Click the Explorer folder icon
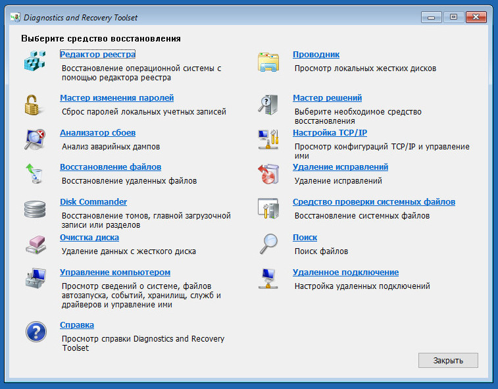 pyautogui.click(x=268, y=61)
